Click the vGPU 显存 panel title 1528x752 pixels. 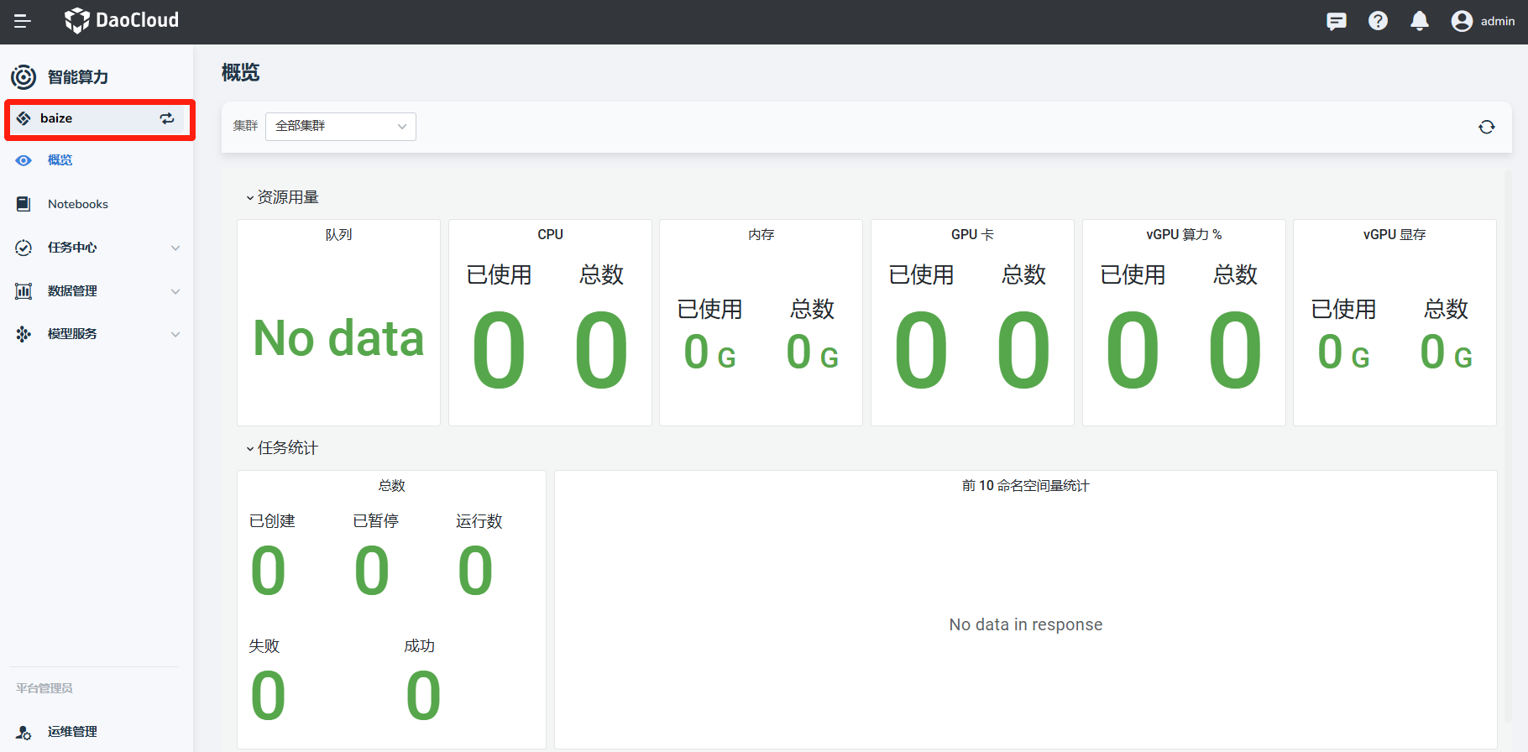(x=1395, y=235)
